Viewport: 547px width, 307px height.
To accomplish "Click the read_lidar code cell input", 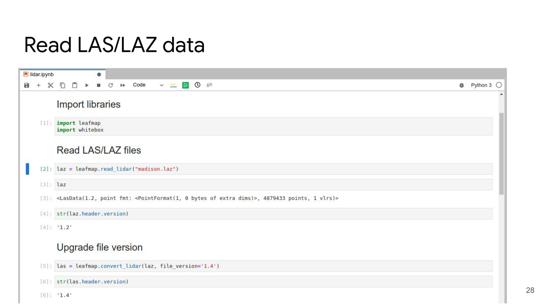I will click(273, 169).
